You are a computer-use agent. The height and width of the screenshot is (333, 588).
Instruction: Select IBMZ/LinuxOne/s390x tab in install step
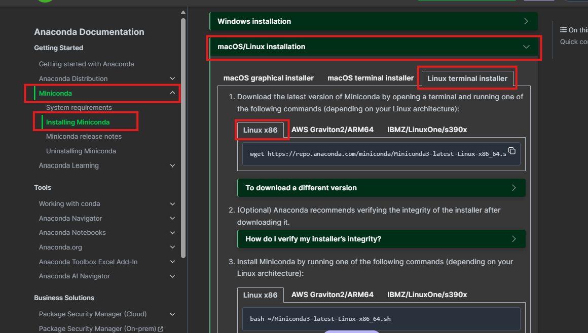tap(427, 295)
